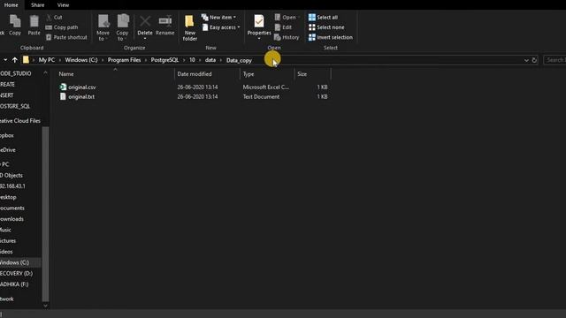Switch to the View ribbon tab
This screenshot has height=318, width=566.
[x=63, y=5]
